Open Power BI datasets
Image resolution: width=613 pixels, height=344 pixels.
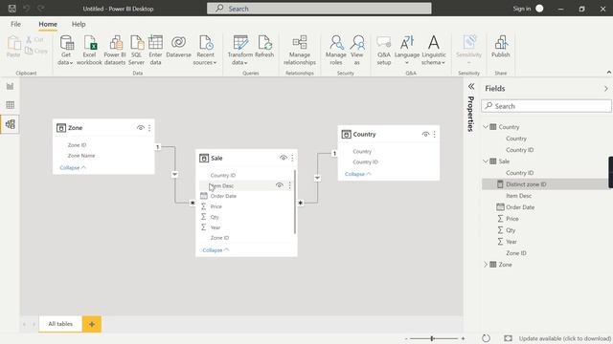point(115,51)
